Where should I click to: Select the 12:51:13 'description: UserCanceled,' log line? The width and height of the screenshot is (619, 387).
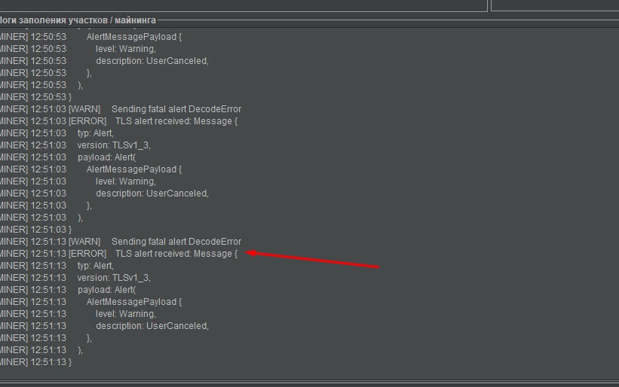[x=105, y=326]
